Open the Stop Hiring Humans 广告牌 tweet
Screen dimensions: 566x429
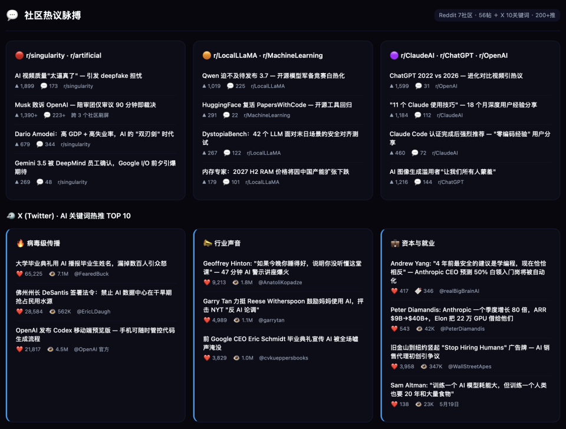[x=470, y=351]
